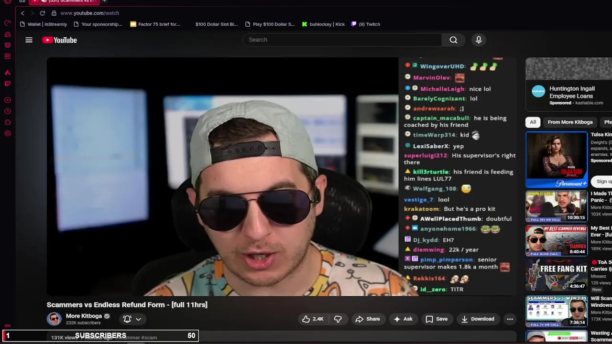Open the more actions three-dot menu
Viewport: 612px width, 344px height.
pyautogui.click(x=510, y=319)
